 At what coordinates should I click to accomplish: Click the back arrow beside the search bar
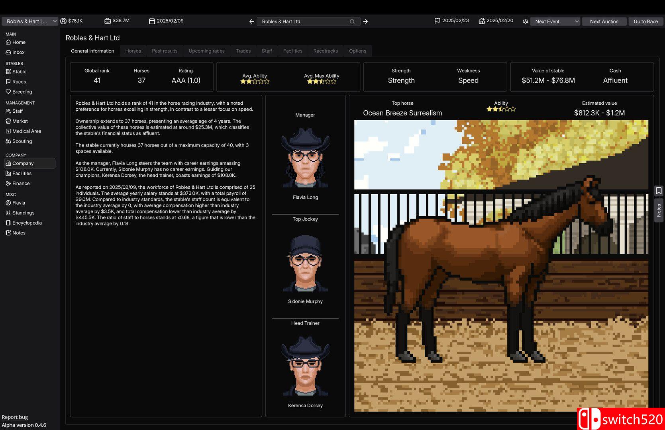click(x=251, y=21)
